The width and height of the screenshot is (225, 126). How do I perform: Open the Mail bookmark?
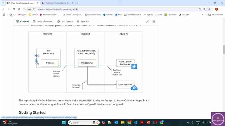pos(118,15)
